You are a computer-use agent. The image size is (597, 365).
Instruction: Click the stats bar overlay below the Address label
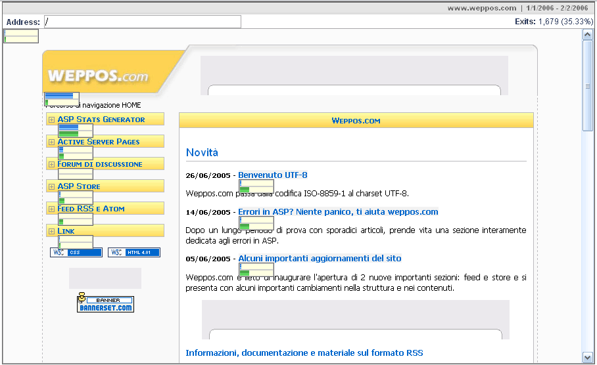point(21,36)
